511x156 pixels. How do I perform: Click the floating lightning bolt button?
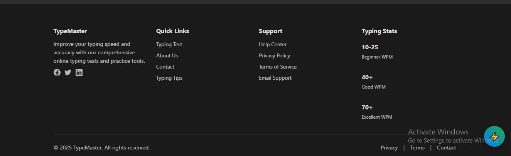494,136
